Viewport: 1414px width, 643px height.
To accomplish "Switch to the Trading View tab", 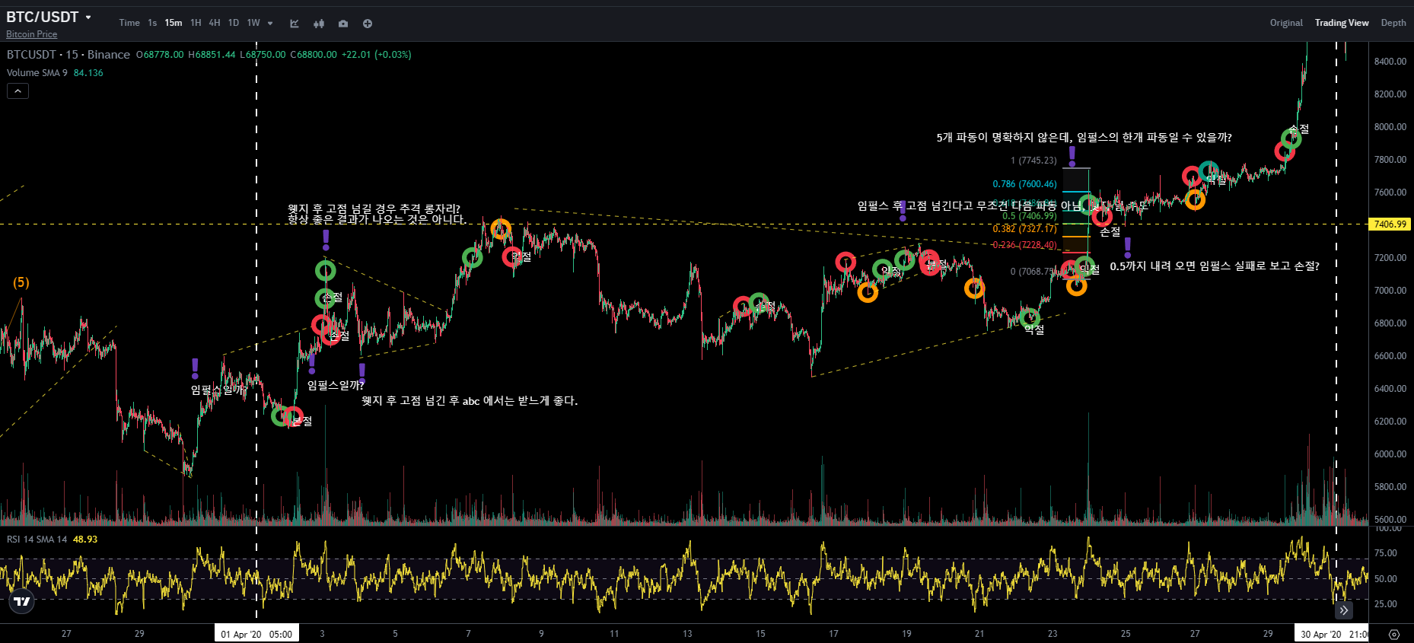I will [1342, 23].
